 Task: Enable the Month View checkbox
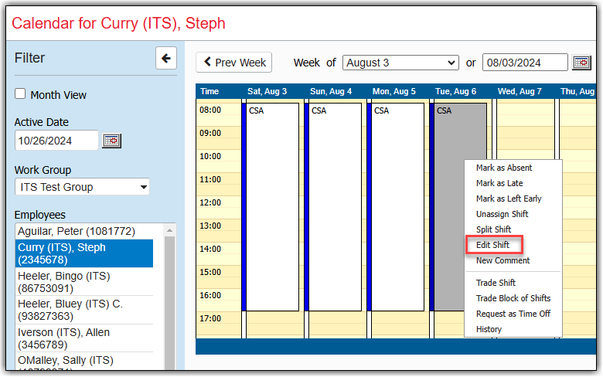coord(20,94)
